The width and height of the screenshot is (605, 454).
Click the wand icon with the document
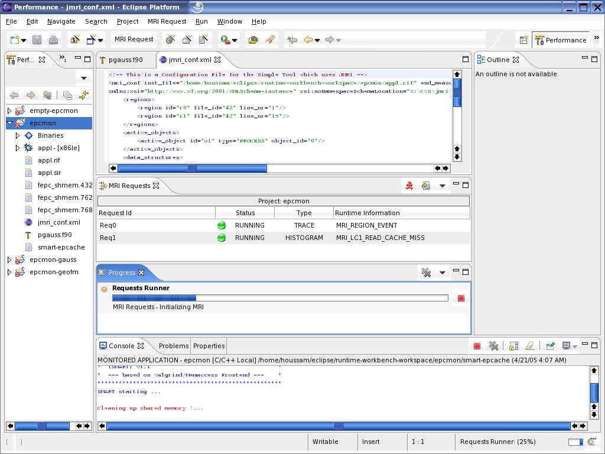pos(203,40)
